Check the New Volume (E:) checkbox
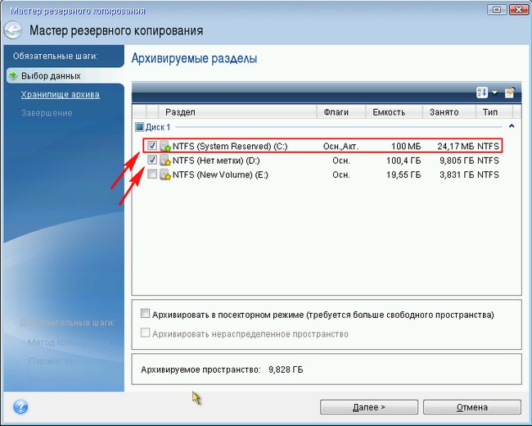The height and width of the screenshot is (426, 532). pyautogui.click(x=151, y=174)
